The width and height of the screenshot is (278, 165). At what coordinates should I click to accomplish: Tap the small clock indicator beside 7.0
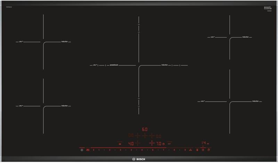(x=163, y=144)
